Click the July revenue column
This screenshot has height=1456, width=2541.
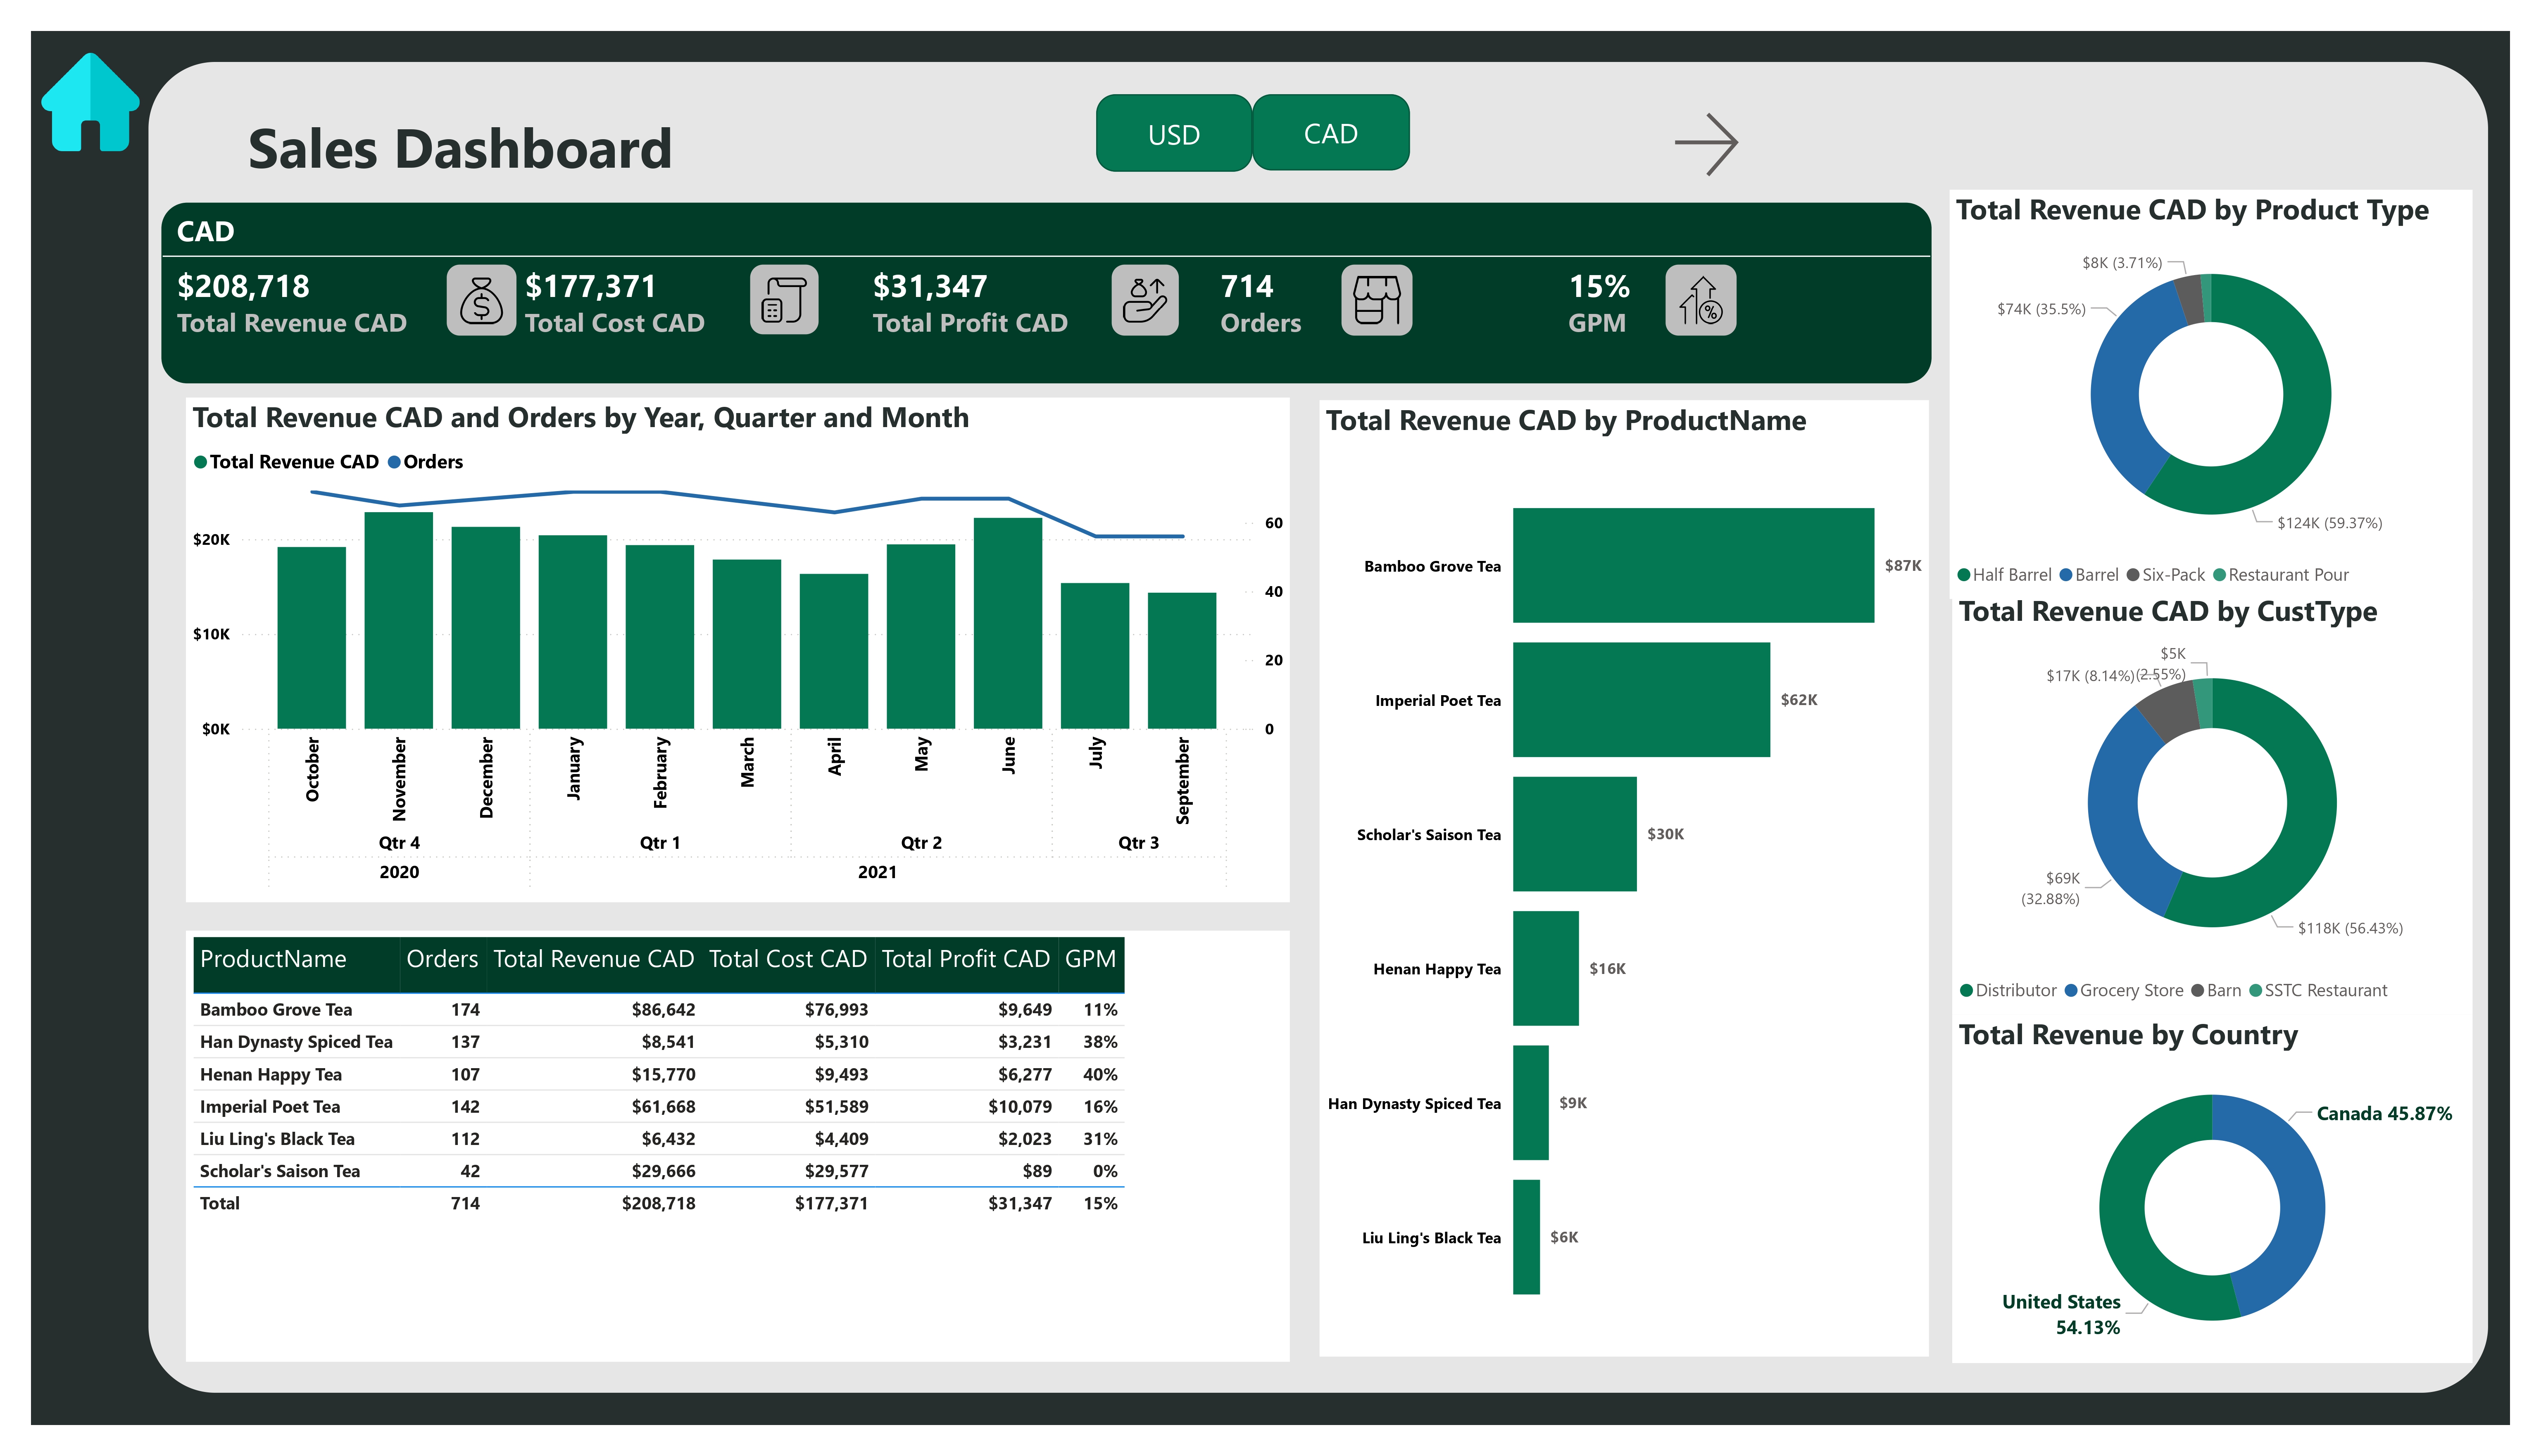[x=1094, y=656]
